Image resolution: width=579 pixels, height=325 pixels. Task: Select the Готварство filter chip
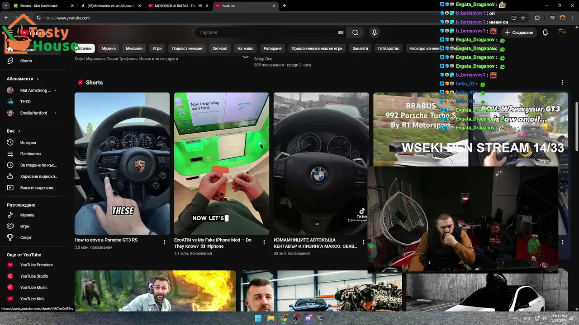[x=389, y=48]
